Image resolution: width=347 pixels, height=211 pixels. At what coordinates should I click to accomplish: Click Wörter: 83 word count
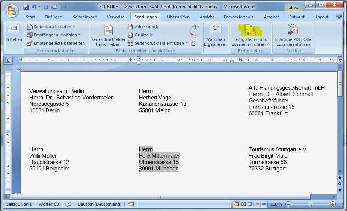coord(49,204)
